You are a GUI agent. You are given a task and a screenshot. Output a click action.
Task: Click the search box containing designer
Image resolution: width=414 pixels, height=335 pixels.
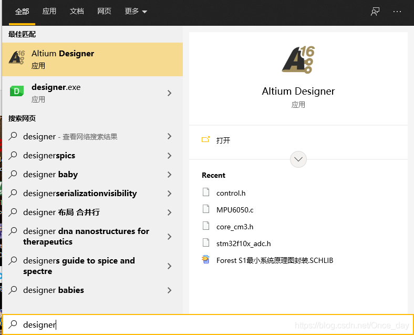208,324
